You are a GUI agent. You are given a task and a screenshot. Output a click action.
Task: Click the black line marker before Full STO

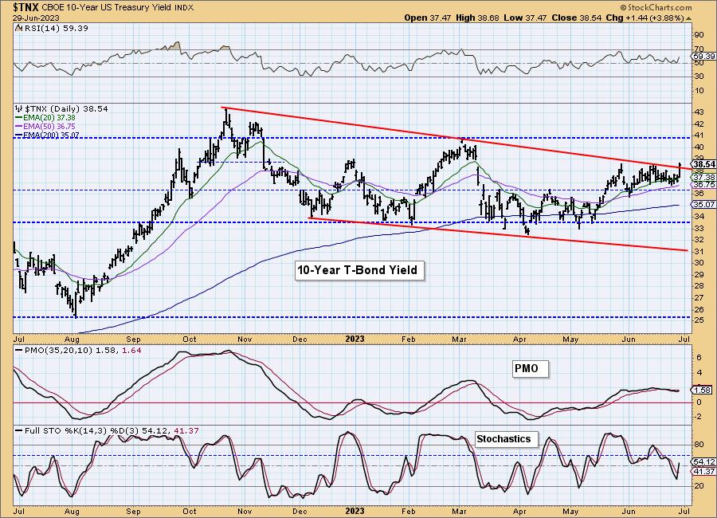coord(19,431)
